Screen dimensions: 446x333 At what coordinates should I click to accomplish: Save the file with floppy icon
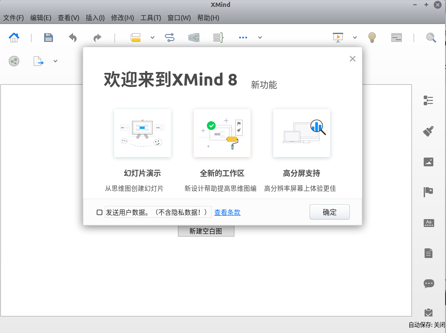[49, 38]
